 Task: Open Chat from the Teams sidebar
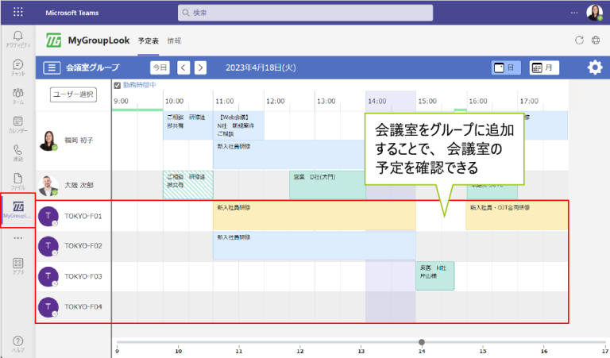(17, 67)
